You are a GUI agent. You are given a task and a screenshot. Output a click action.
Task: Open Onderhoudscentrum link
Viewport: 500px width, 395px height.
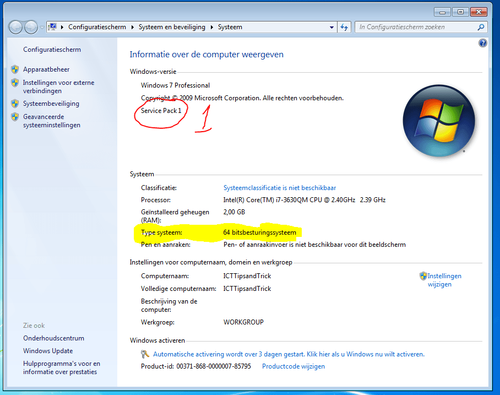click(53, 338)
